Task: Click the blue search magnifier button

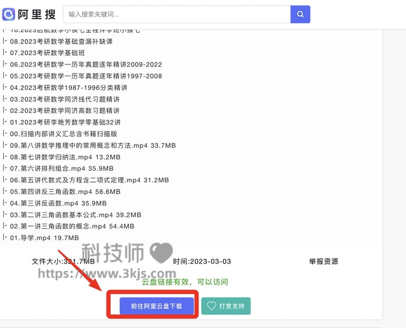Action: click(300, 14)
